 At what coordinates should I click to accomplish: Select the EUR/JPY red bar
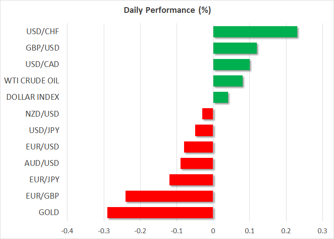coord(191,180)
